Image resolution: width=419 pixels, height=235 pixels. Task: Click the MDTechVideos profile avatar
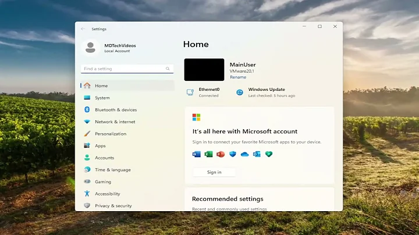tap(90, 48)
